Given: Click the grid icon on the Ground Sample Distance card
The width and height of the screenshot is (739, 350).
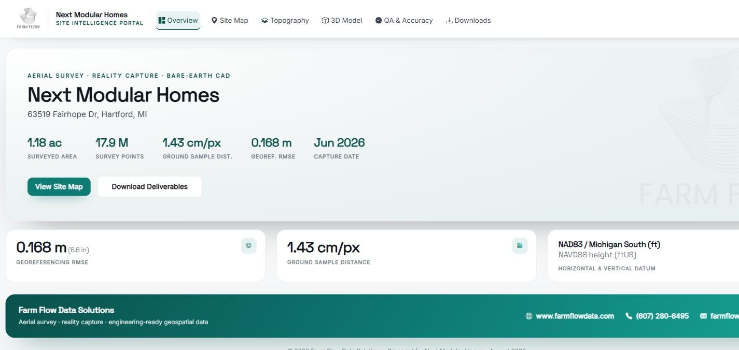Looking at the screenshot, I should 520,246.
